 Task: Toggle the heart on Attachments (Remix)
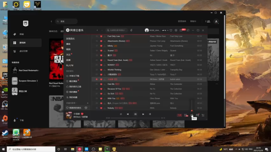101,41
